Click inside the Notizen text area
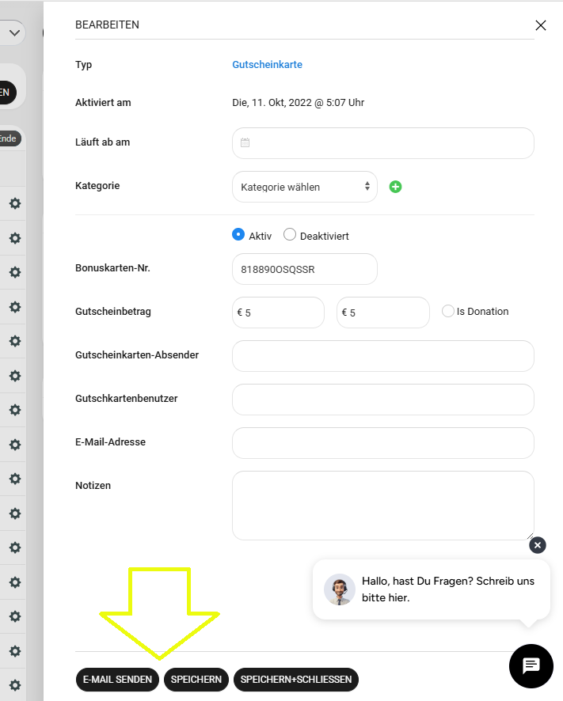This screenshot has width=563, height=701. pos(383,506)
